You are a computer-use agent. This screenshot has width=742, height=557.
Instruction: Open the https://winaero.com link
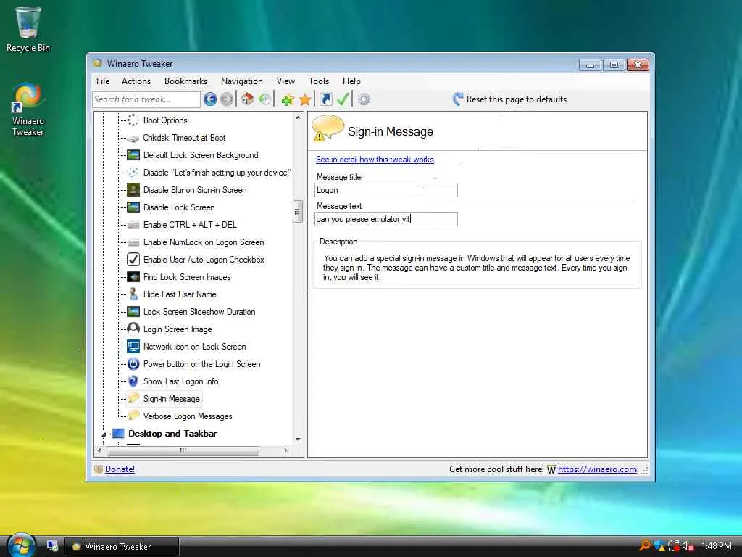pos(597,469)
